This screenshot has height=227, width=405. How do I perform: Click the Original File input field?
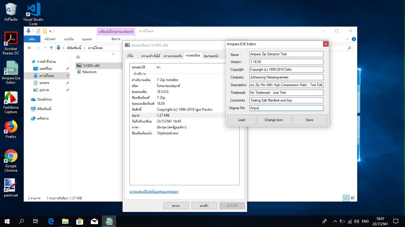[286, 108]
